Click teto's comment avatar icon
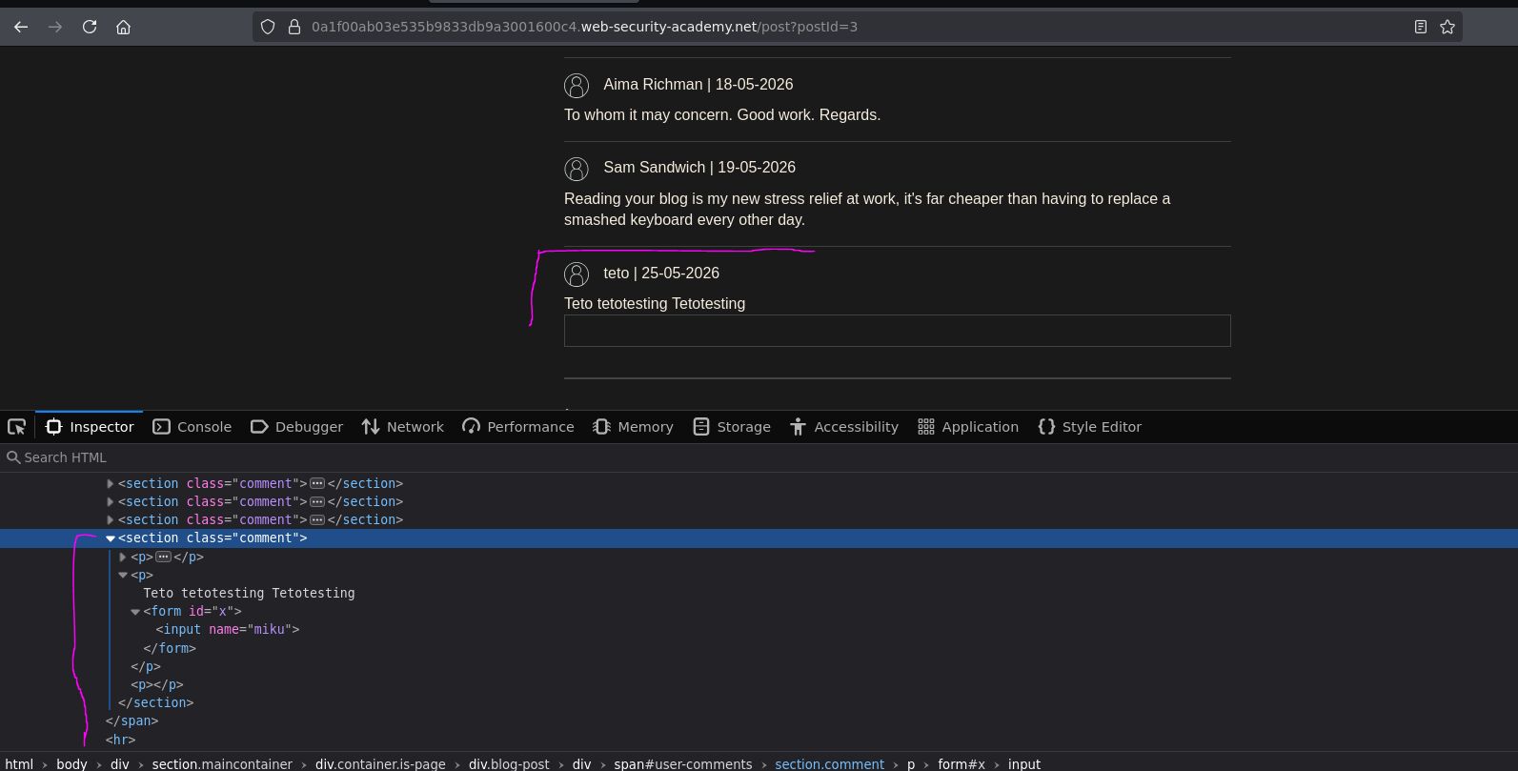The image size is (1518, 771). point(577,274)
